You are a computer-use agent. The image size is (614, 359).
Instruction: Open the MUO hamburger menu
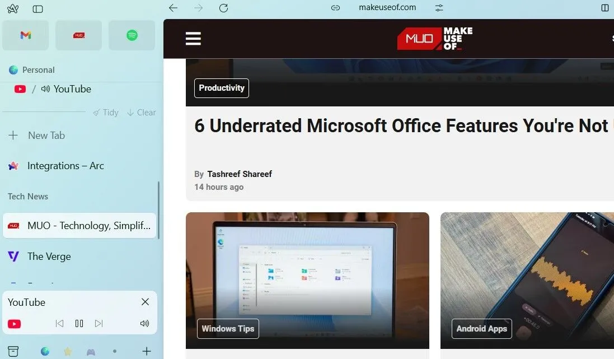pyautogui.click(x=193, y=39)
